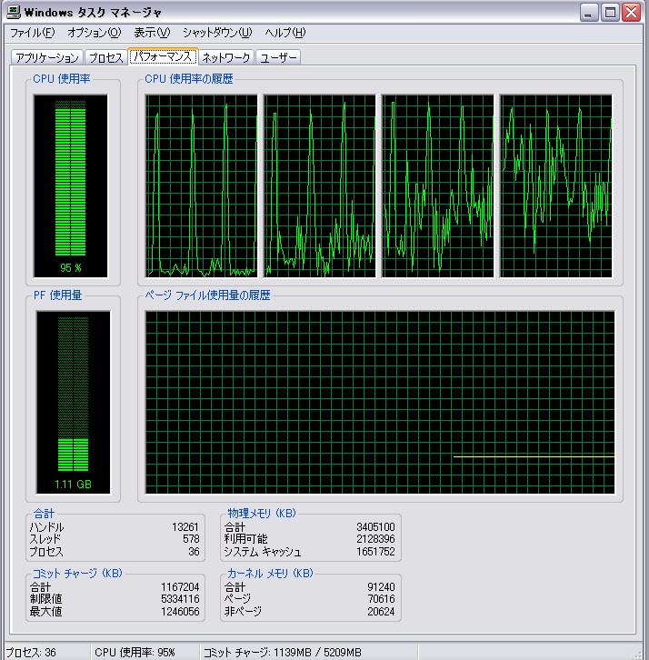This screenshot has height=660, width=649.
Task: Click the ページ ファイル使用量の履歴 group label
Action: point(207,295)
